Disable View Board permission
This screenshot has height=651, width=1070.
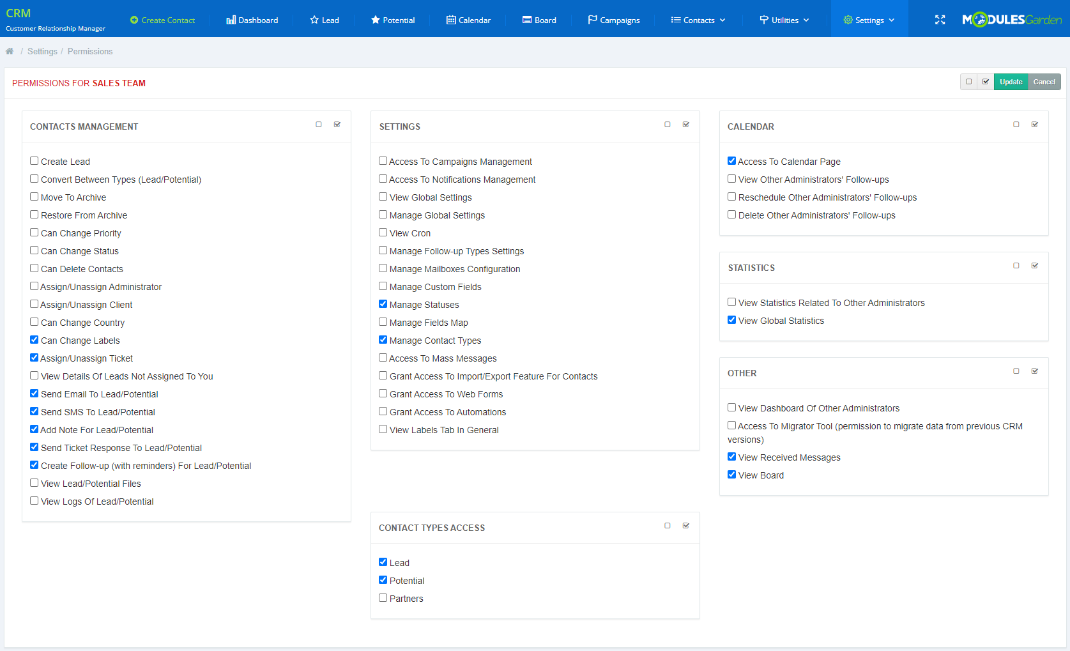coord(731,474)
